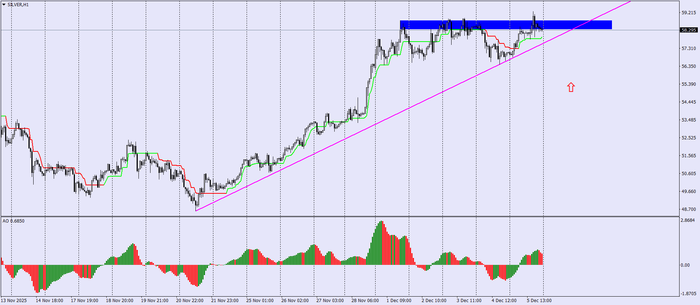Viewport: 700px width, 305px height.
Task: Click the SILVER,H1 chart title dropdown triangle
Action: point(4,5)
